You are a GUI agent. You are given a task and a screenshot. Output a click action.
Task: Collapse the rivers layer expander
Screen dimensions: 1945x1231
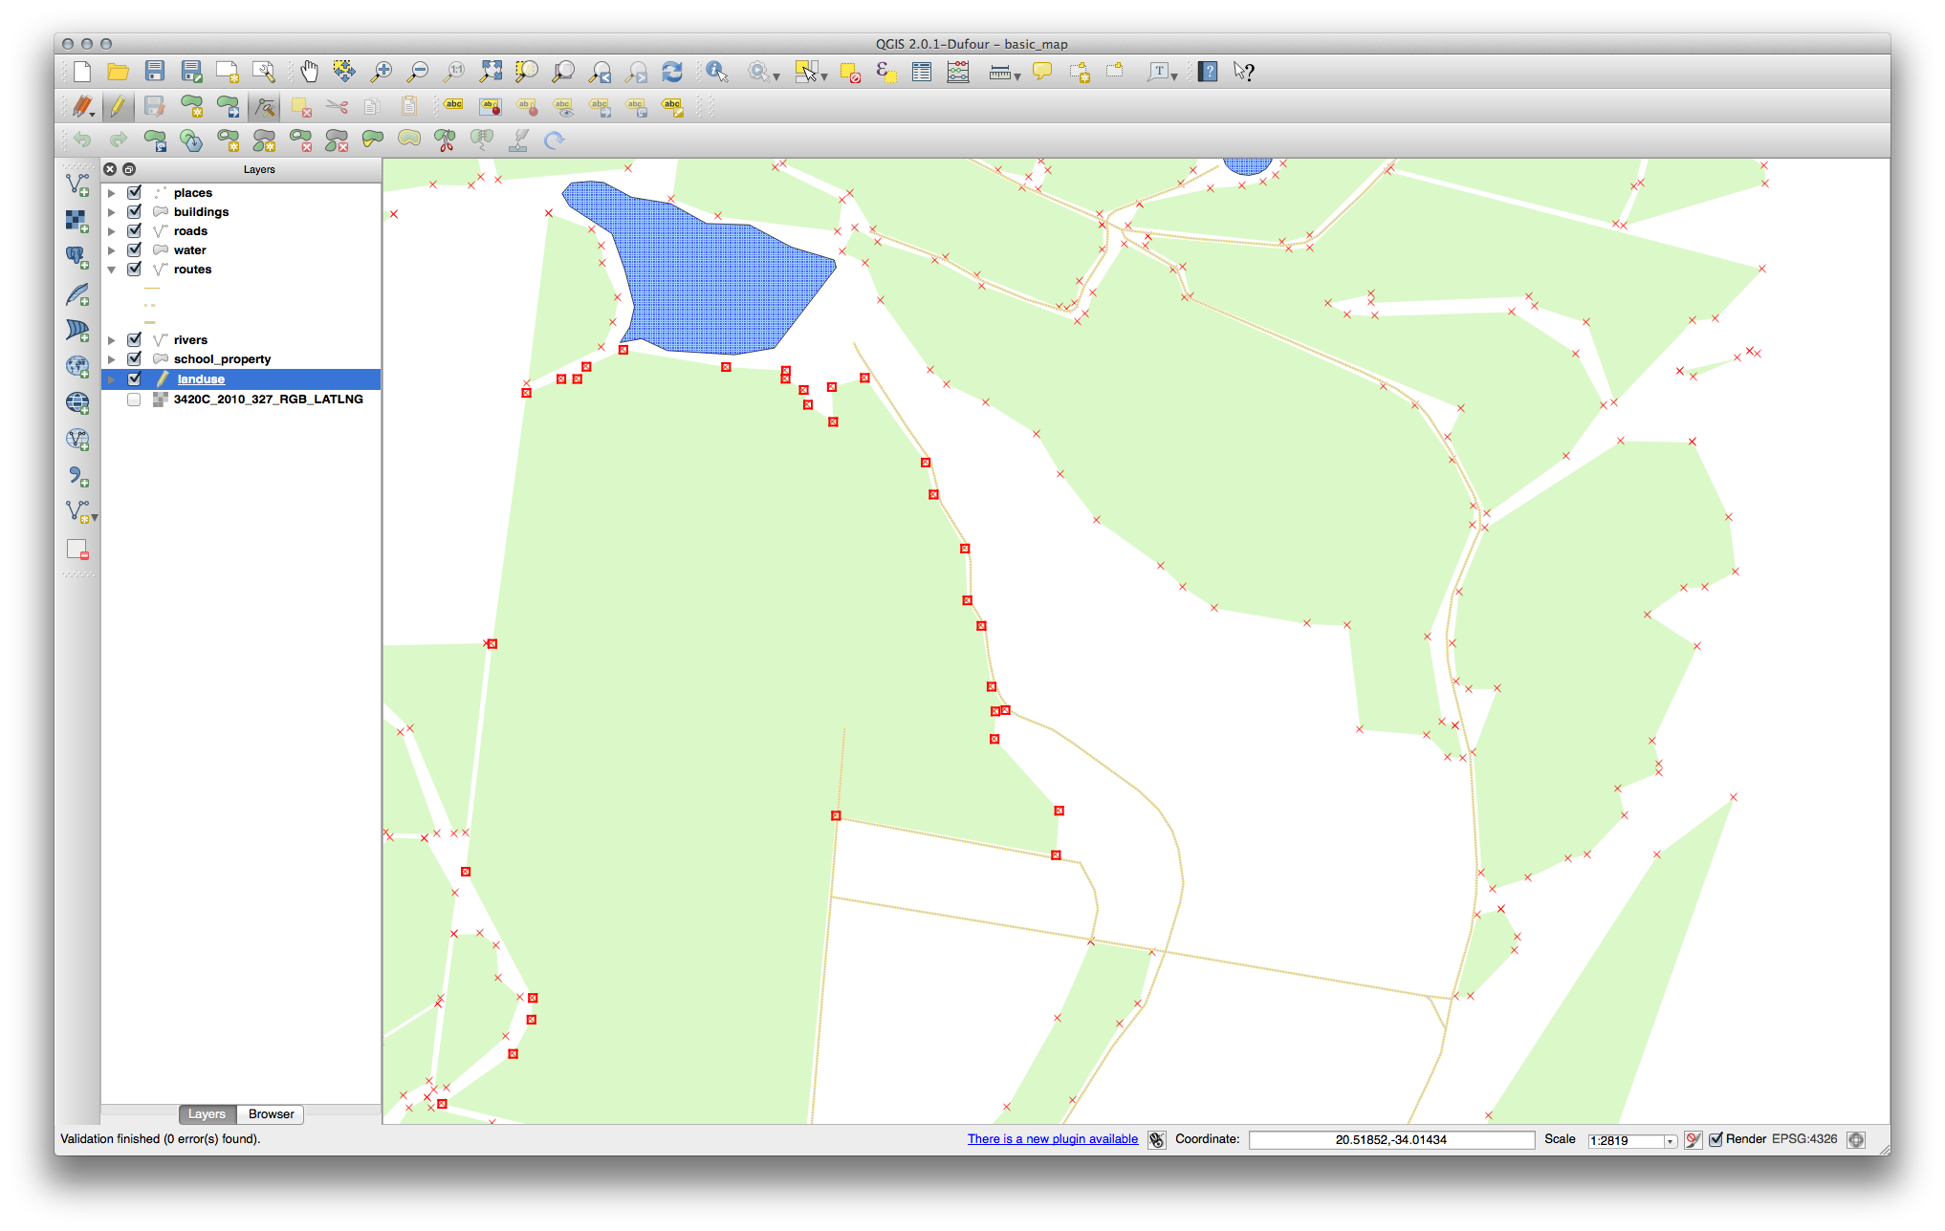115,338
